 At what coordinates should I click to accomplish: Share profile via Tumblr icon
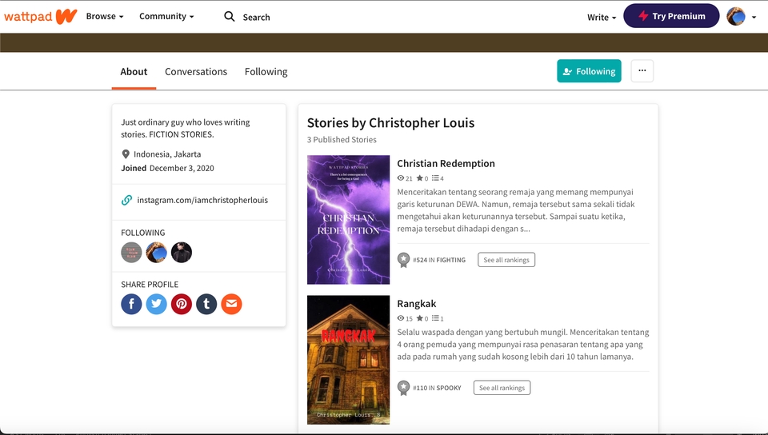pyautogui.click(x=206, y=304)
